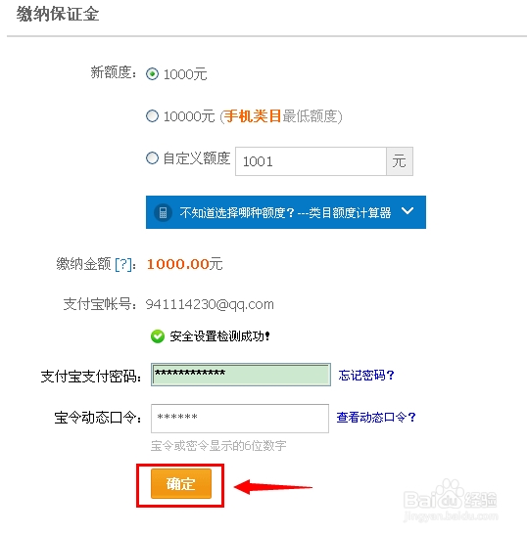
Task: Click the custom amount field showing 1001
Action: pos(311,161)
